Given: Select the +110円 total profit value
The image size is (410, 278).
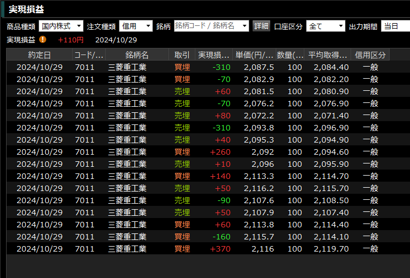Looking at the screenshot, I should pos(70,40).
